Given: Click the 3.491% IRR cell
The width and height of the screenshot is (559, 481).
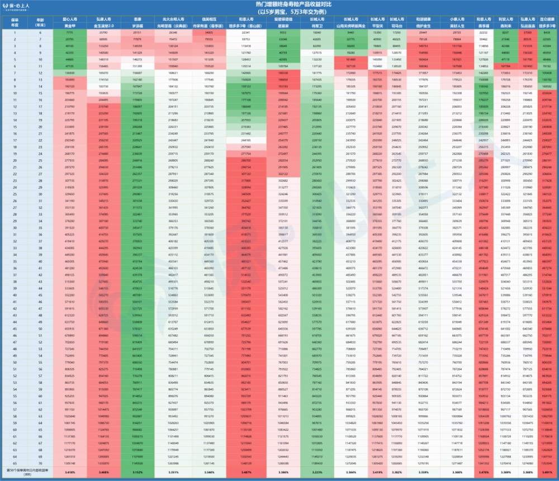Looking at the screenshot, I should point(547,472).
